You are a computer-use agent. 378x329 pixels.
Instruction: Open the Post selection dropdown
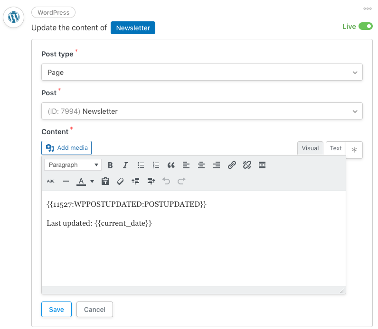click(x=202, y=111)
